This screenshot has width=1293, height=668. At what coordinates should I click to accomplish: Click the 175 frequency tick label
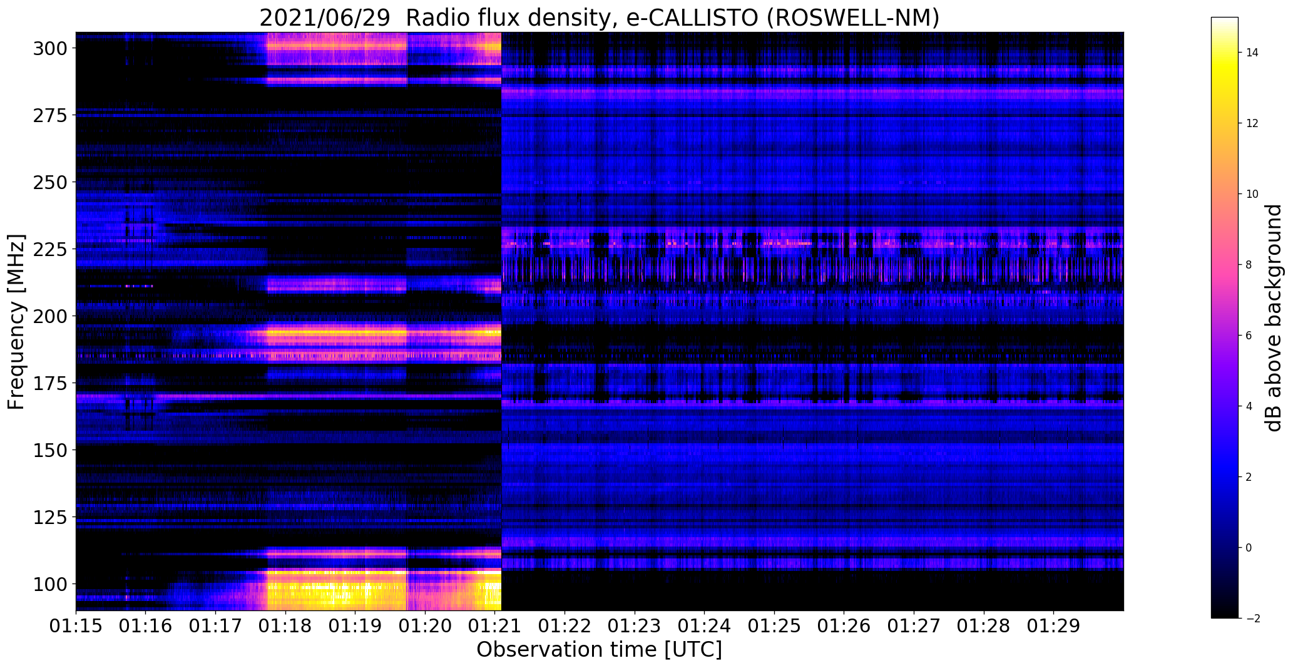[x=49, y=383]
